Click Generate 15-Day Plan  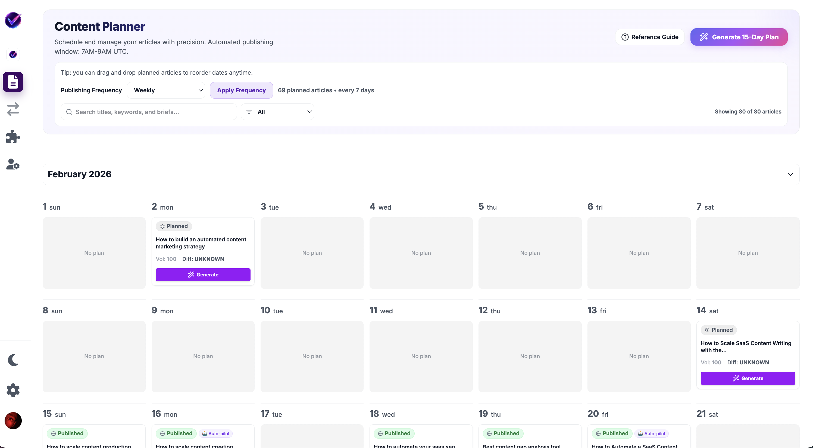(739, 37)
